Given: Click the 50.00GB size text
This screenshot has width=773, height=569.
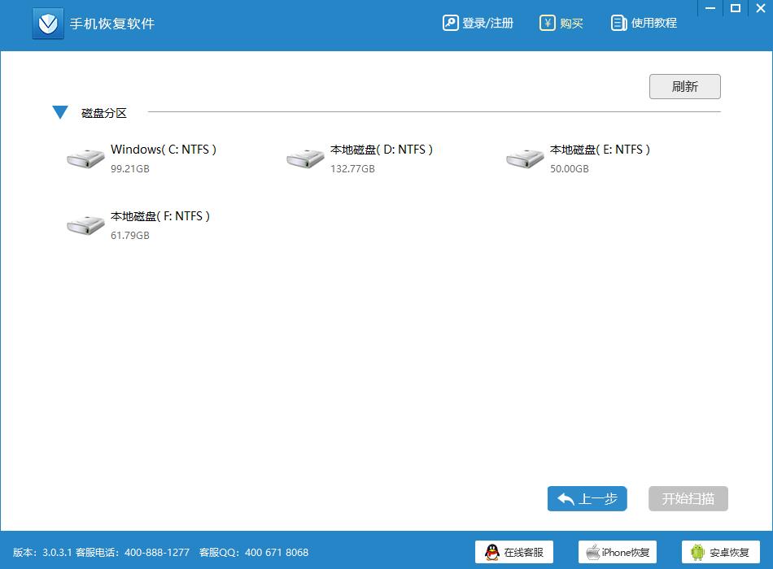Looking at the screenshot, I should coord(570,169).
